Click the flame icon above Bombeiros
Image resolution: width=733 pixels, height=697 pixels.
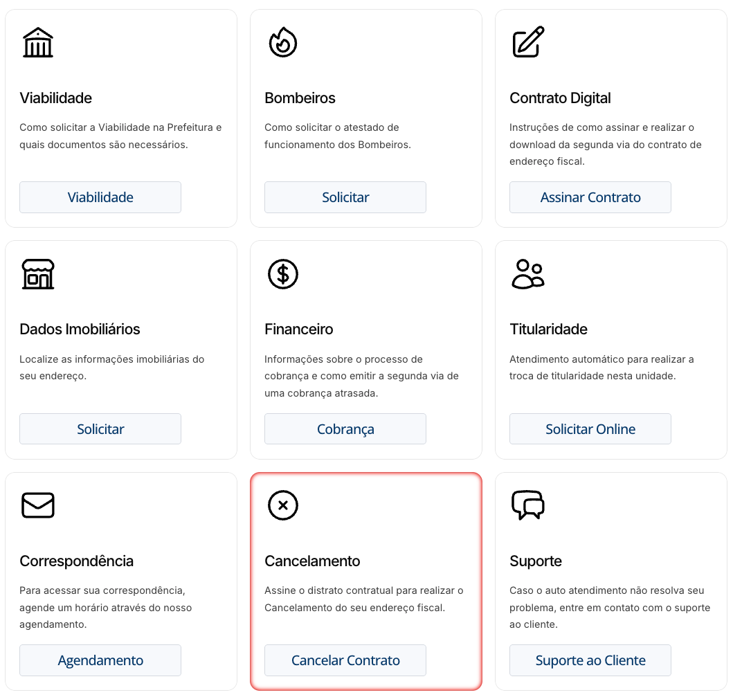tap(282, 42)
